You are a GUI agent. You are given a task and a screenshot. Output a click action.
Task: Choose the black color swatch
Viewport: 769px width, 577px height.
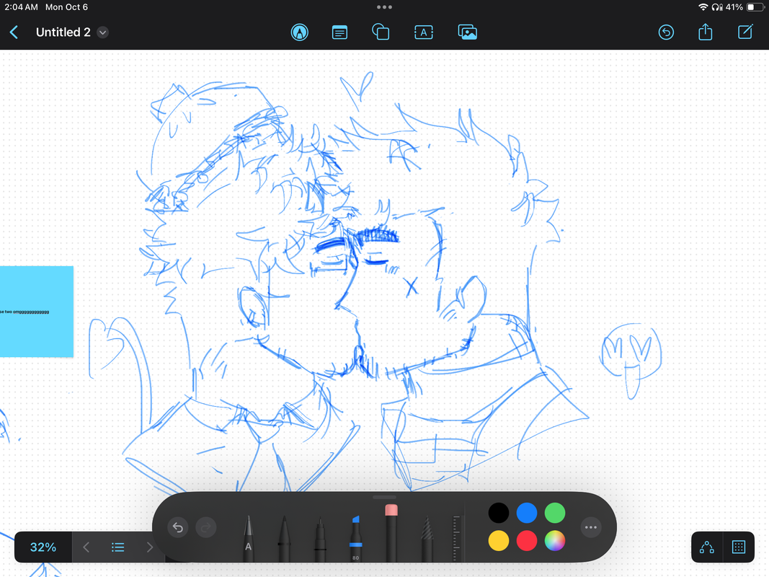tap(499, 514)
